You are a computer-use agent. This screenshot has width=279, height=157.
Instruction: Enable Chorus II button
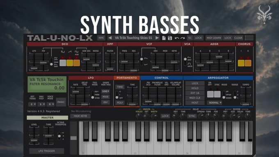pos(248,63)
